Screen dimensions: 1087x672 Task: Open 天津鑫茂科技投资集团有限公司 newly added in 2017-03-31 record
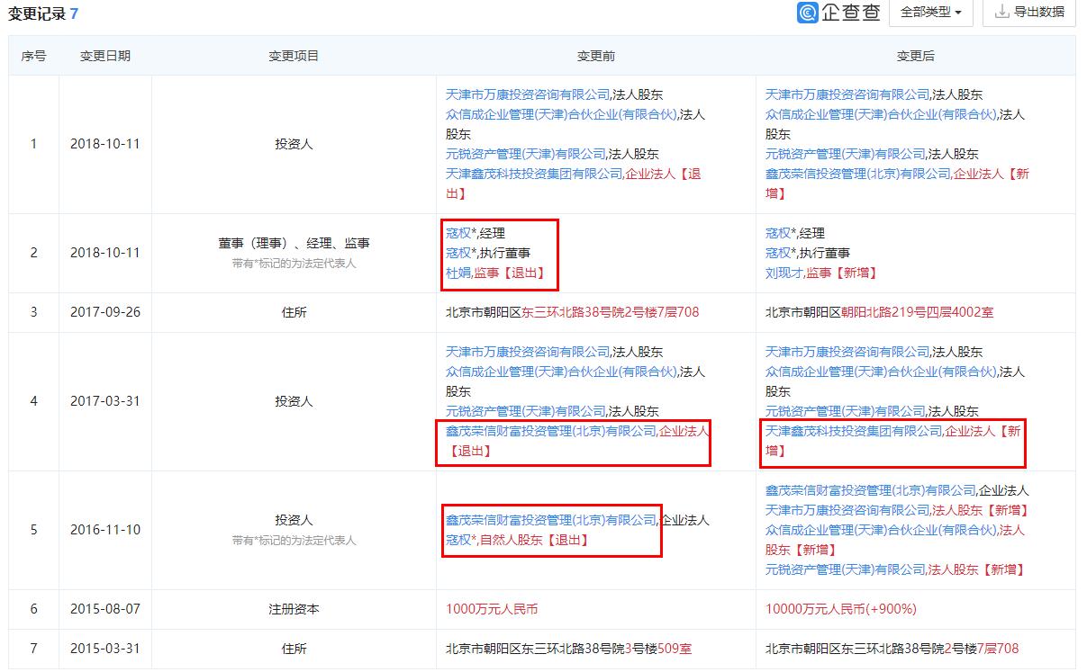point(854,431)
